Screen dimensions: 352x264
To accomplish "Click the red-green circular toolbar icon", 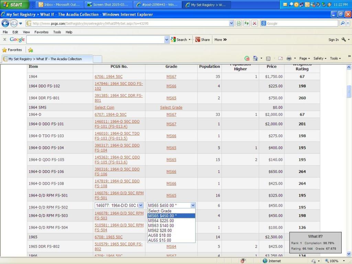I will (247, 58).
